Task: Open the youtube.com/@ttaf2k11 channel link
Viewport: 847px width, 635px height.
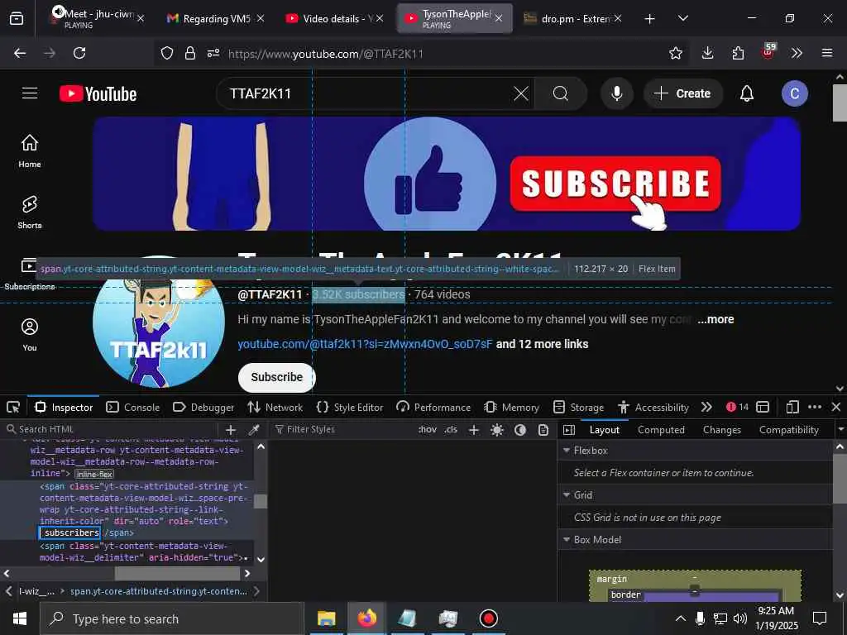Action: click(365, 344)
